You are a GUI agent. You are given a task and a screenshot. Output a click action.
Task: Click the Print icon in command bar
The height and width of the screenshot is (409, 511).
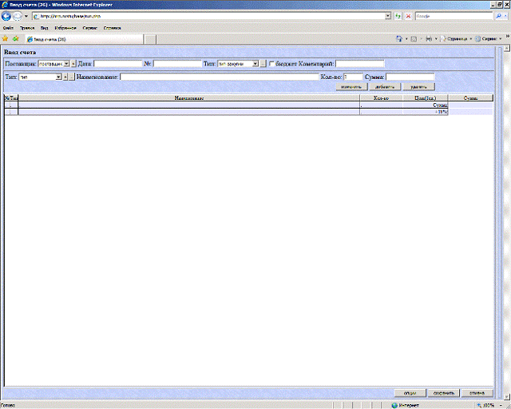point(429,38)
